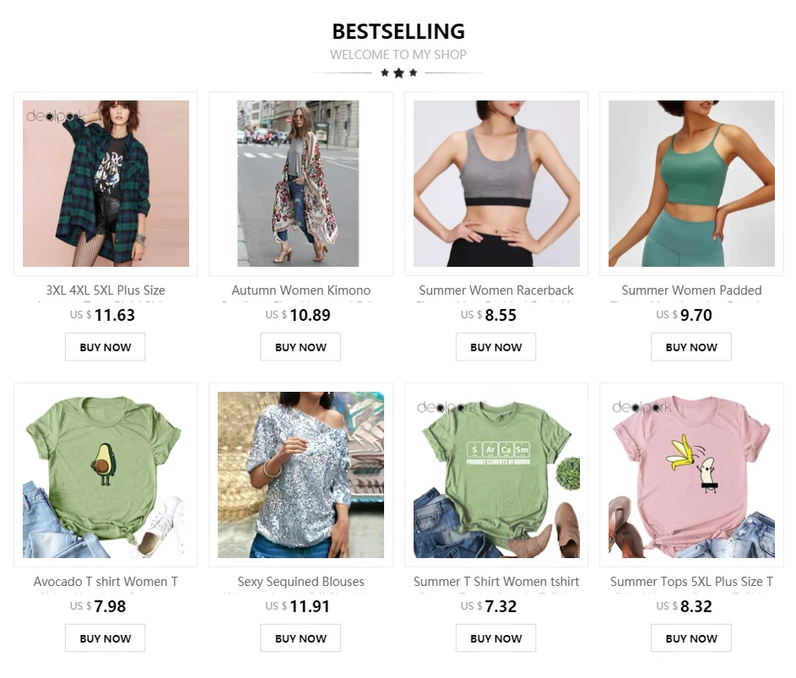Click Buy Now for the $8.55 racerback
796x678 pixels.
pos(496,347)
